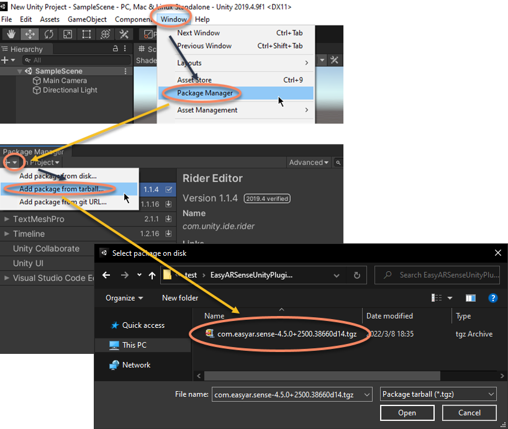Click New folder button
Viewport: 508px width, 429px height.
180,298
